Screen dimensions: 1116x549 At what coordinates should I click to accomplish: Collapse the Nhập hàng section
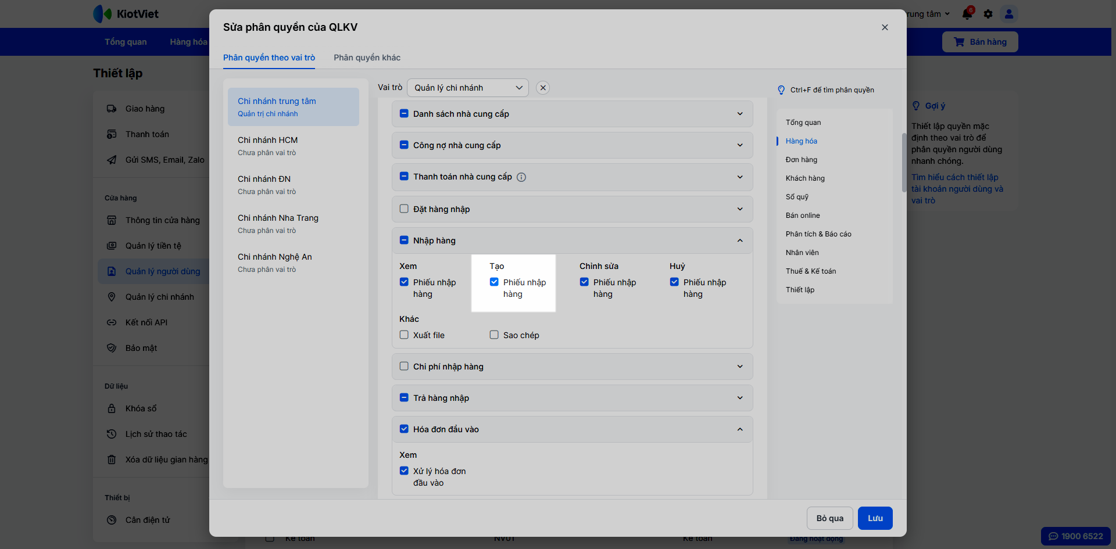(740, 241)
